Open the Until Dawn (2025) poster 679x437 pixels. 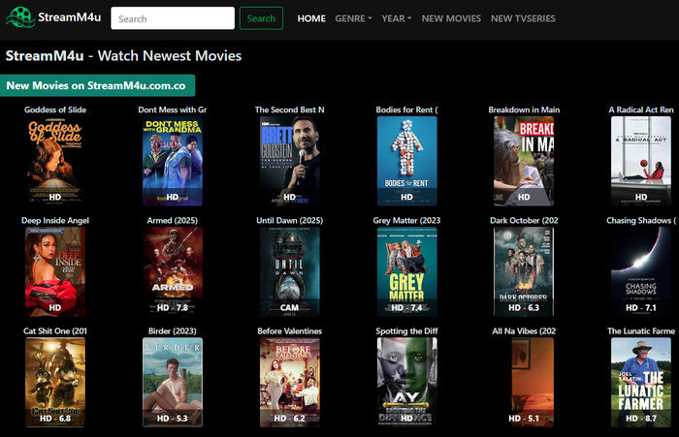pos(290,271)
